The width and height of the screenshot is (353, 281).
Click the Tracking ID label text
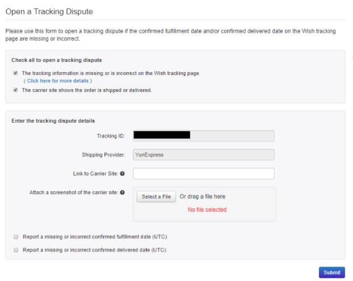[x=111, y=136]
